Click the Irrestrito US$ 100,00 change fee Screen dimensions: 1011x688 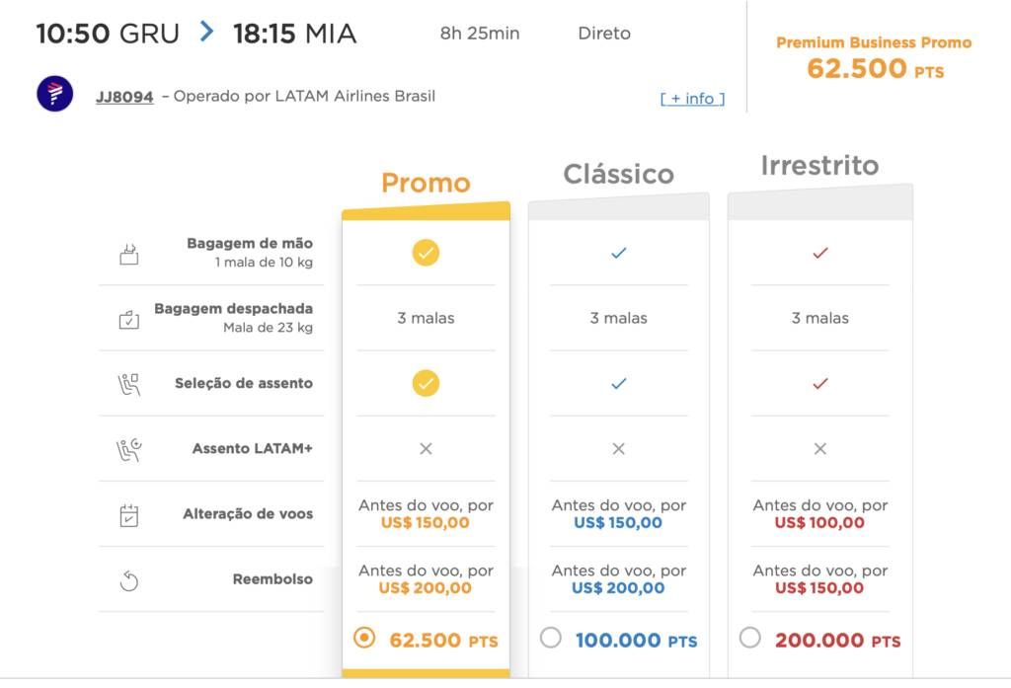coord(819,523)
